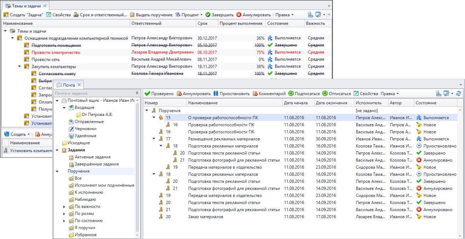465x239 pixels.
Task: Click the 75% value in Процент выполнения
Action: [x=260, y=52]
